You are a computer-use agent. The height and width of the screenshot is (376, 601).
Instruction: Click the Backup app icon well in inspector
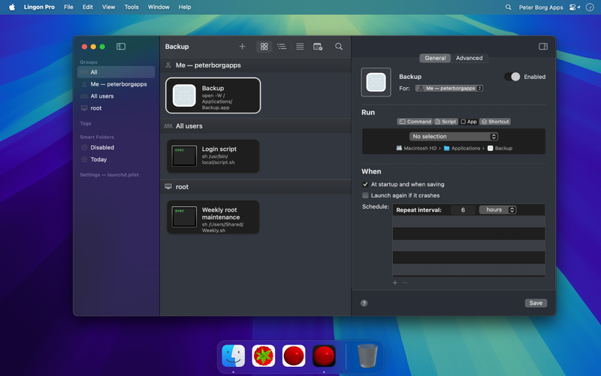(376, 82)
